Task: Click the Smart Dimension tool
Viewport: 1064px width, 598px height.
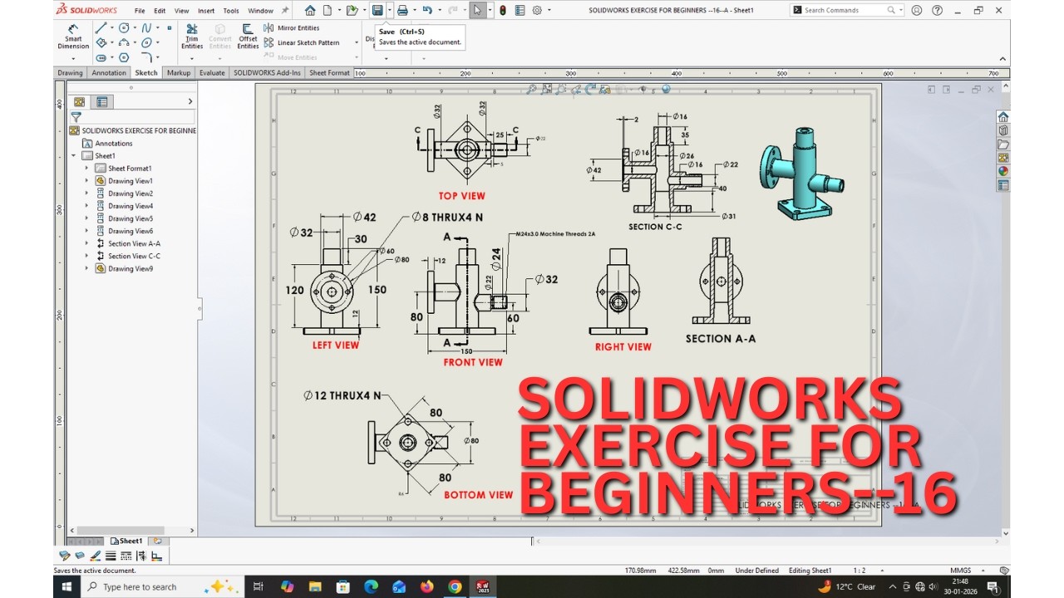Action: pyautogui.click(x=73, y=36)
